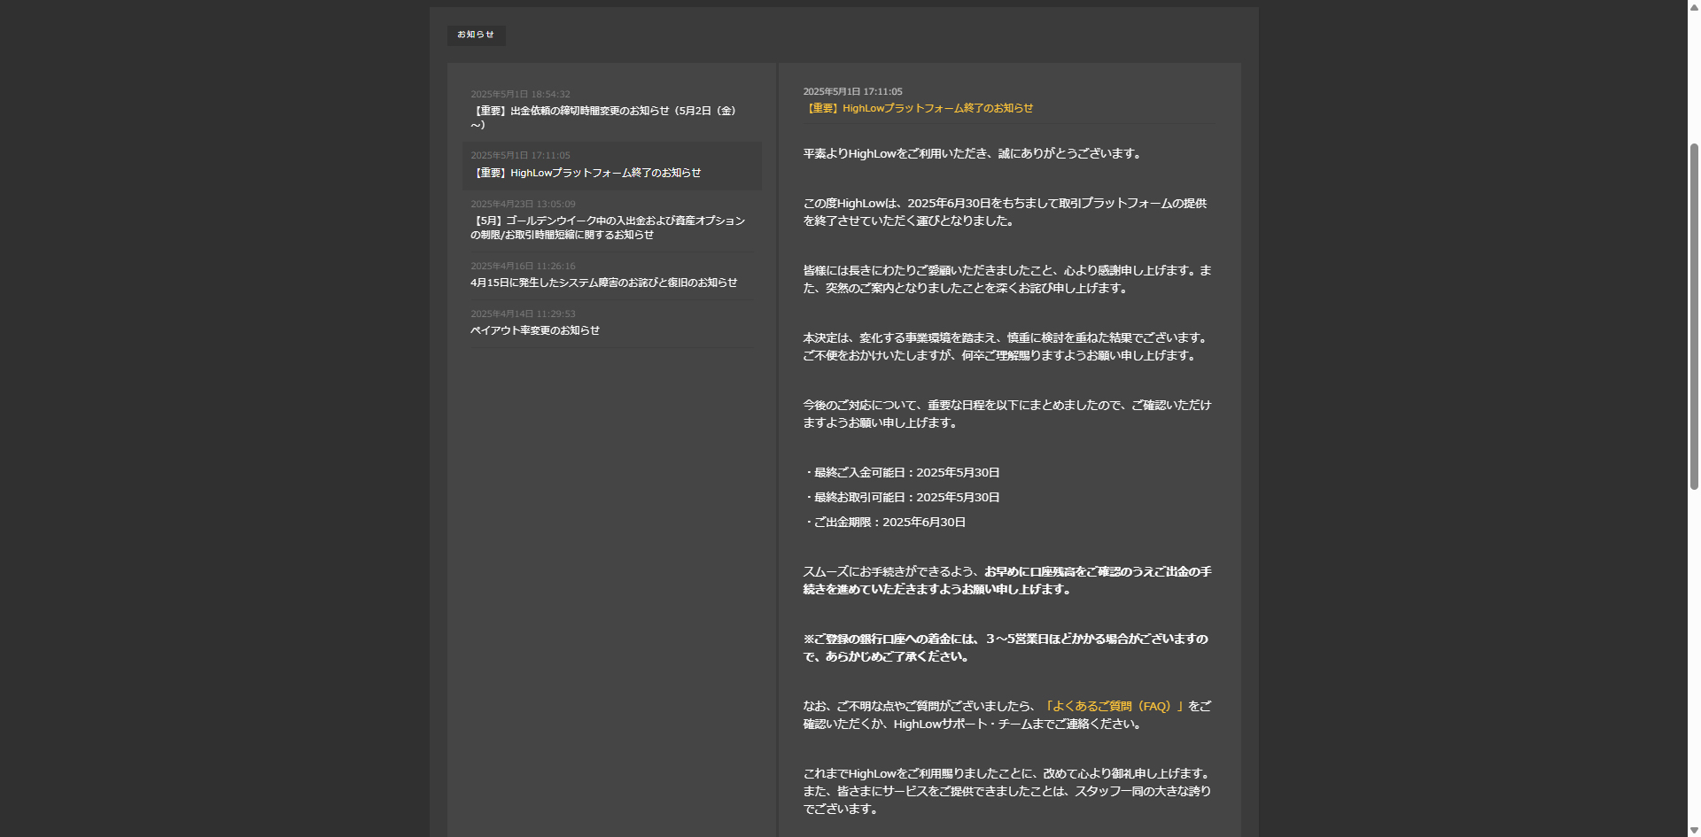This screenshot has height=837, width=1701.
Task: Click the よくあるご質問（FAQ） link
Action: (1113, 706)
